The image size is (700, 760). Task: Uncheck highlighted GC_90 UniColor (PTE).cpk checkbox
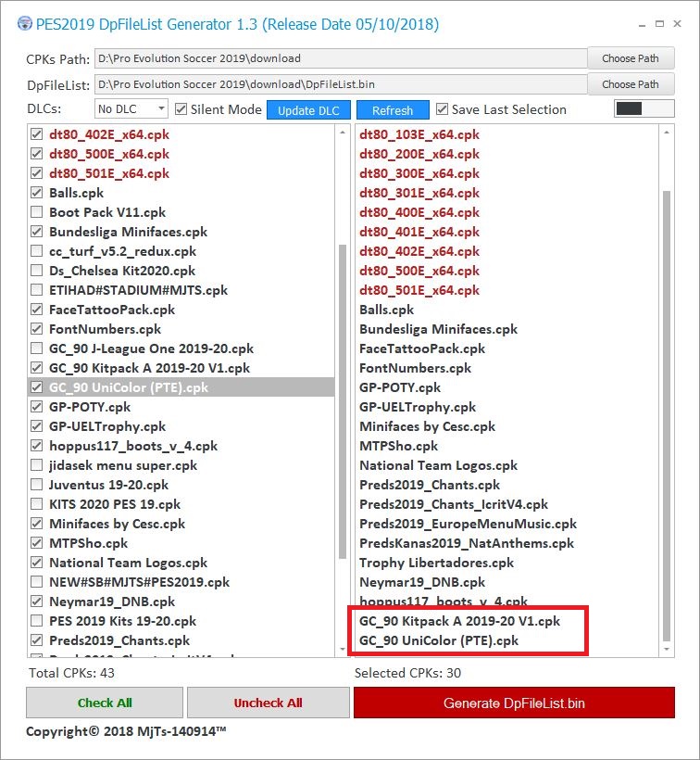pos(36,386)
